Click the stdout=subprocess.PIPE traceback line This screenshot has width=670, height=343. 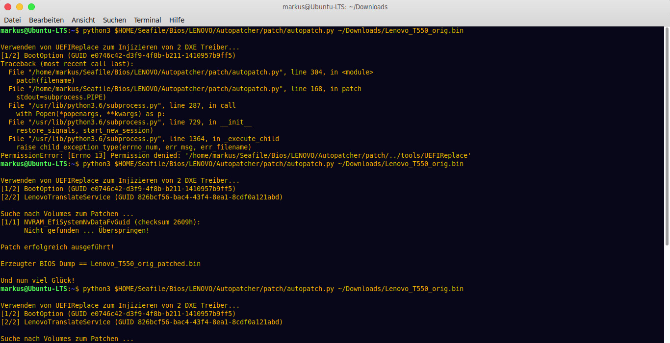click(x=61, y=97)
